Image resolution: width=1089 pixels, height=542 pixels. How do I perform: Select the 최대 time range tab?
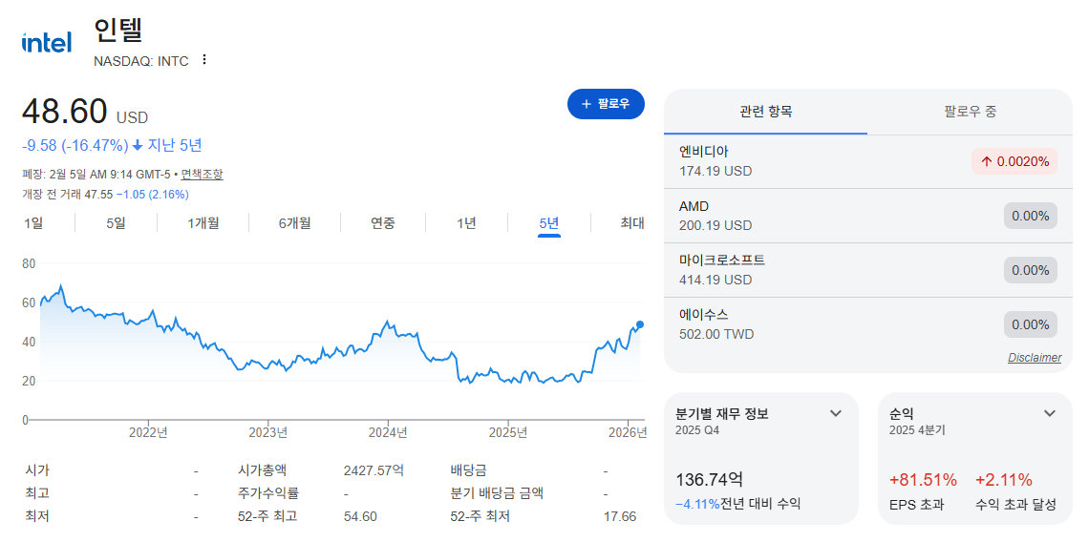click(632, 222)
